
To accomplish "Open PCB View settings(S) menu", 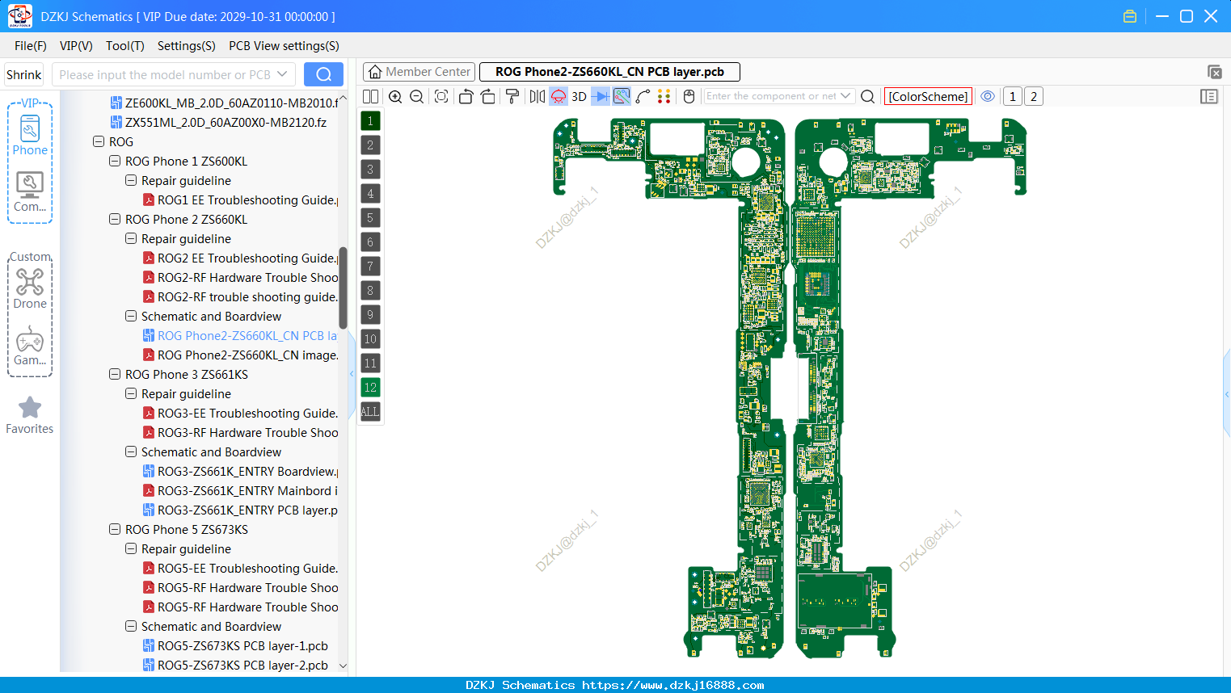I will click(284, 46).
